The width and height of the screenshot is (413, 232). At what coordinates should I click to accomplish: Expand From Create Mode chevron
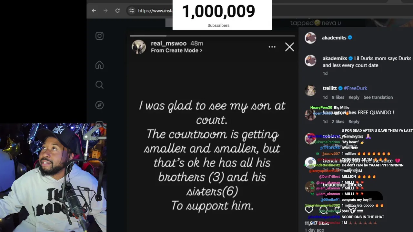click(x=201, y=50)
